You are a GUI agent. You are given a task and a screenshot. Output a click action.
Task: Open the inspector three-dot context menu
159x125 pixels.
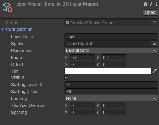coord(157,4)
